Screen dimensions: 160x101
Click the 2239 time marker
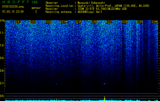click(x=140, y=22)
